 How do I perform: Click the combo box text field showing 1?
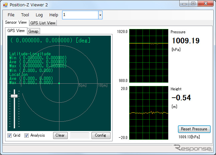(x=80, y=15)
